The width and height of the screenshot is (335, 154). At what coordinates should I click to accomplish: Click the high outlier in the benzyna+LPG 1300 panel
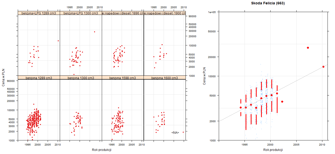[95, 32]
